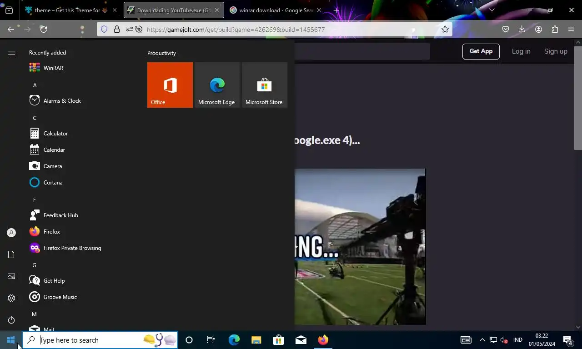The image size is (582, 349).
Task: Click the Log in link
Action: (521, 51)
